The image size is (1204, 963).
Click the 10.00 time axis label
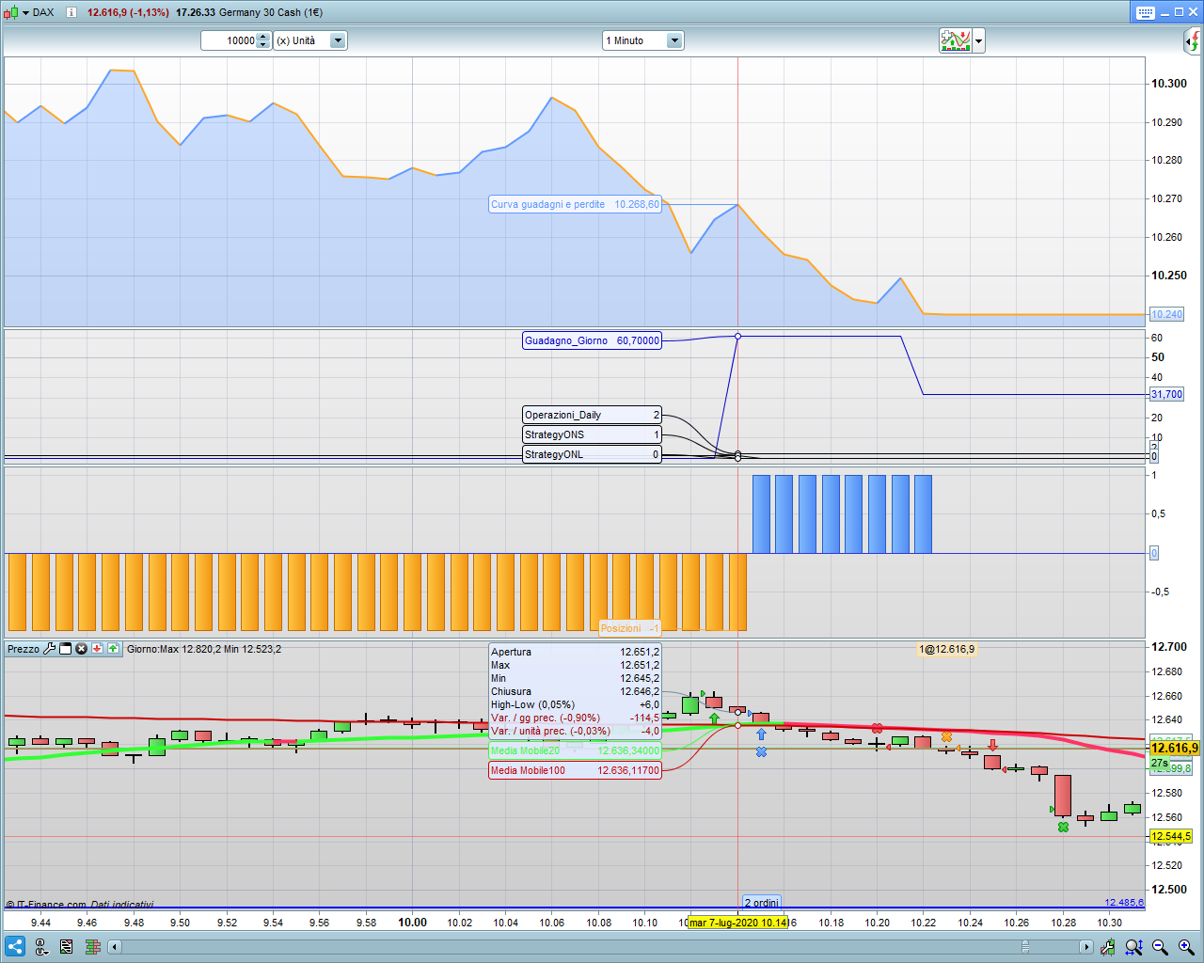tap(413, 923)
